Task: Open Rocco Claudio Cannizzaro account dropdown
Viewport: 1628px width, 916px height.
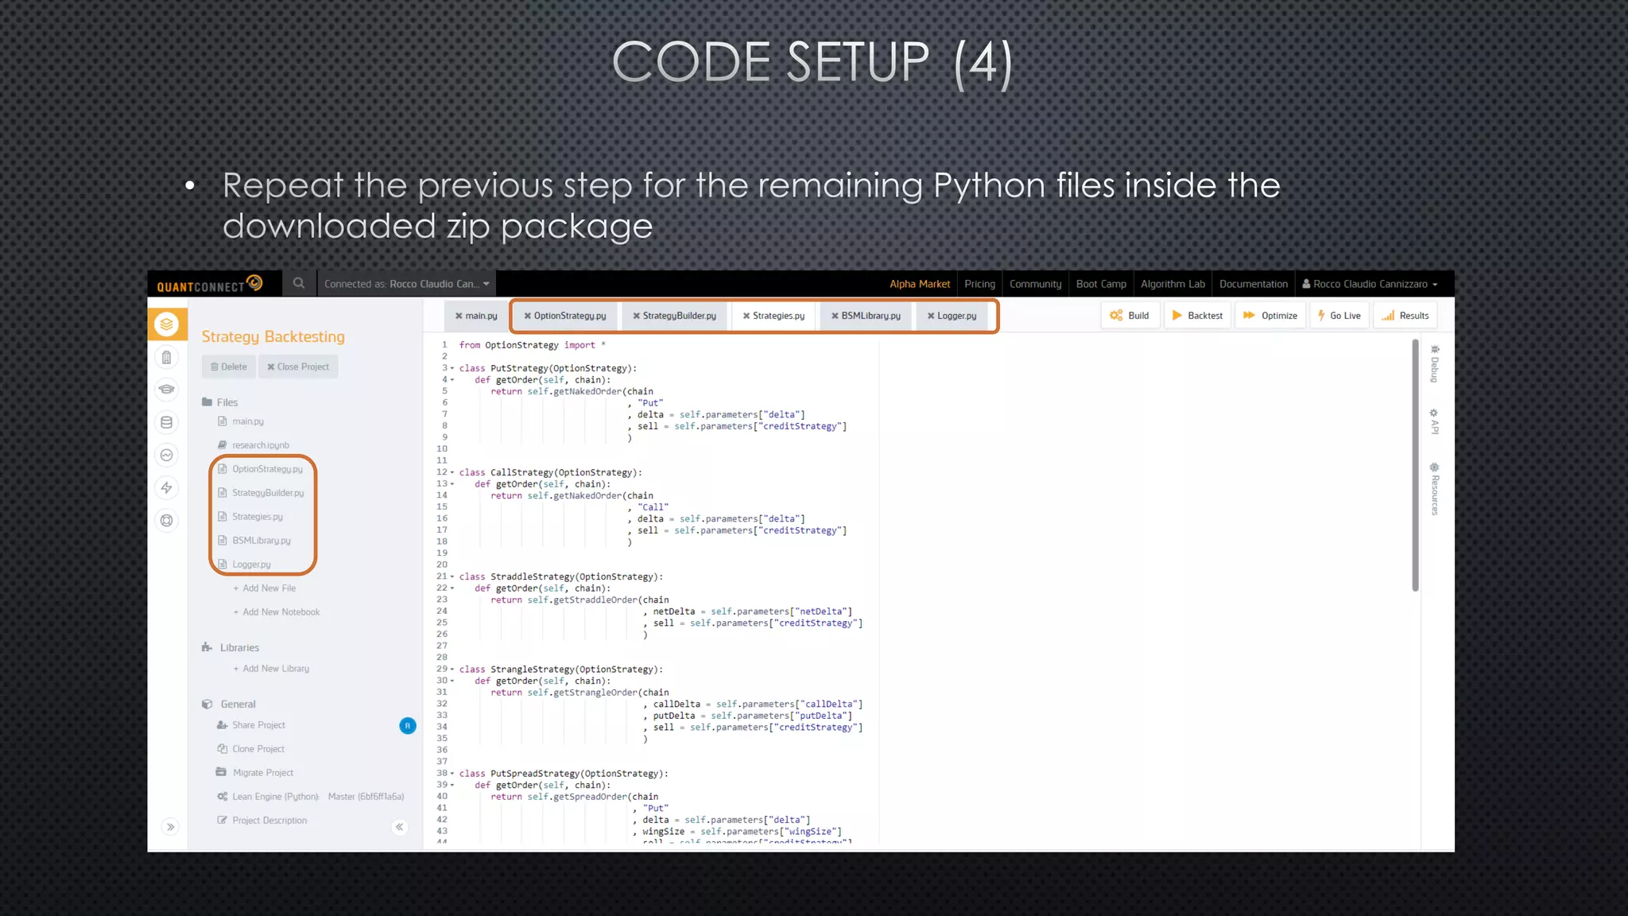Action: click(1370, 284)
